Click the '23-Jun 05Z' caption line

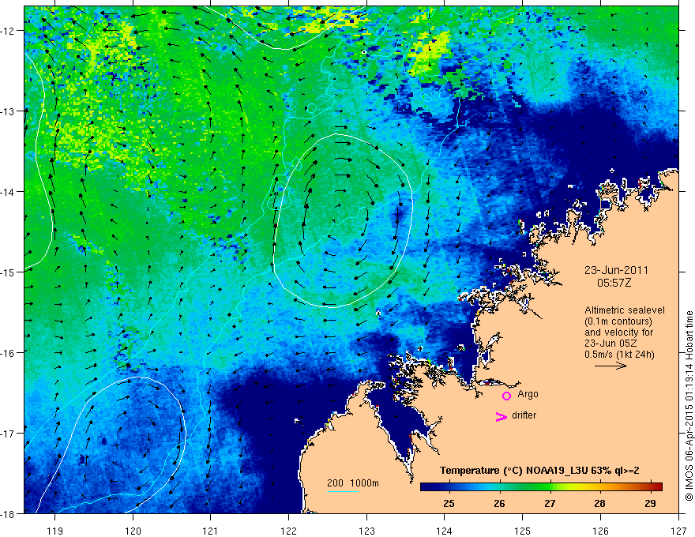610,344
